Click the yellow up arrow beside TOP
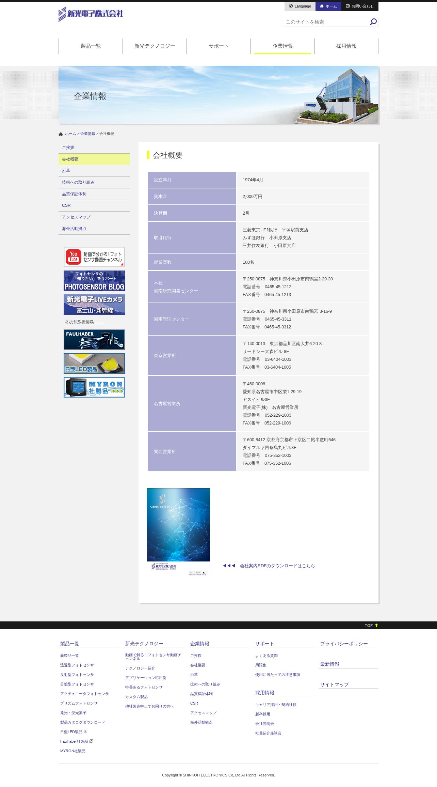The image size is (437, 787). (376, 626)
